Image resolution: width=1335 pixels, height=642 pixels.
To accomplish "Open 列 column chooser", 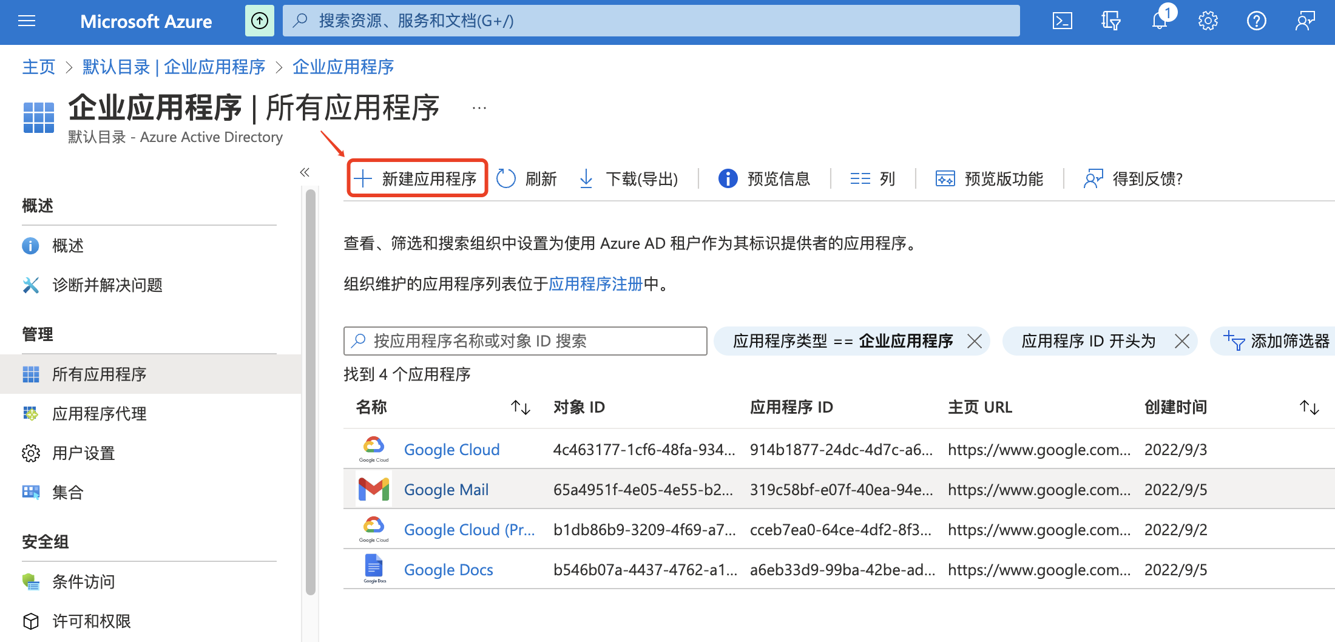I will coord(873,179).
